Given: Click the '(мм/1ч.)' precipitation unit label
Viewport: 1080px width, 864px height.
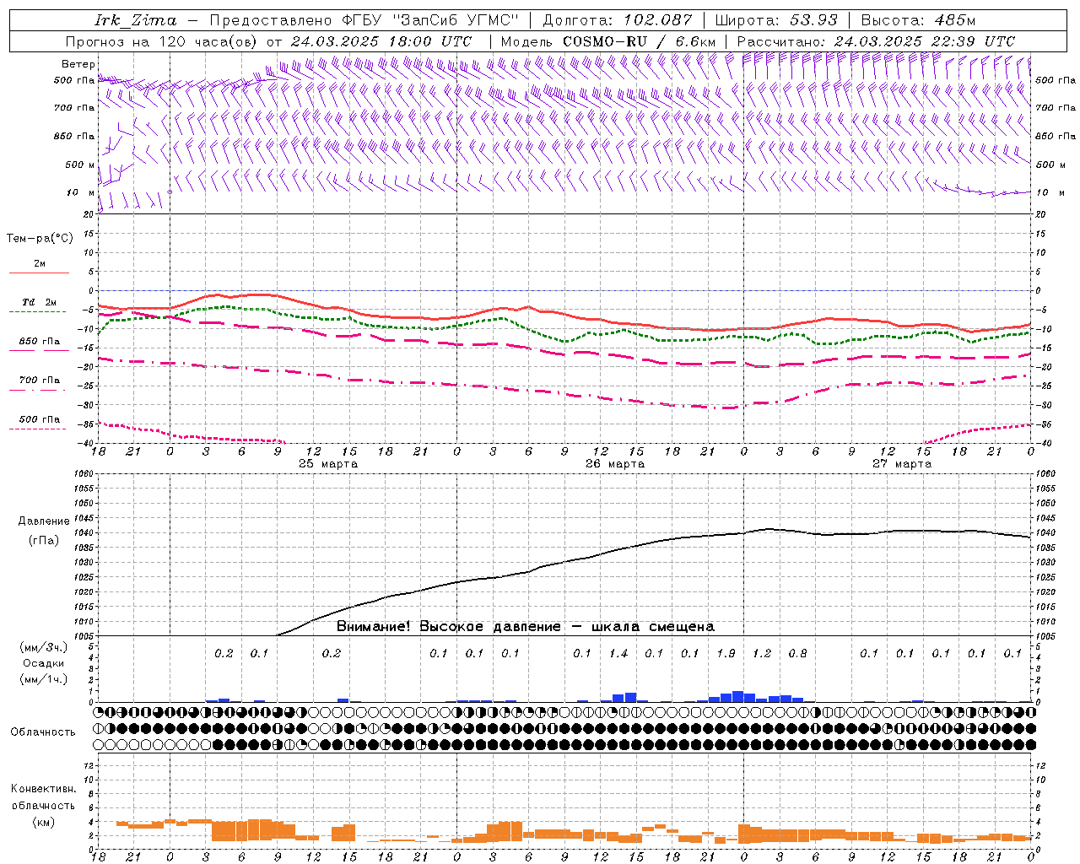Looking at the screenshot, I should 44,679.
